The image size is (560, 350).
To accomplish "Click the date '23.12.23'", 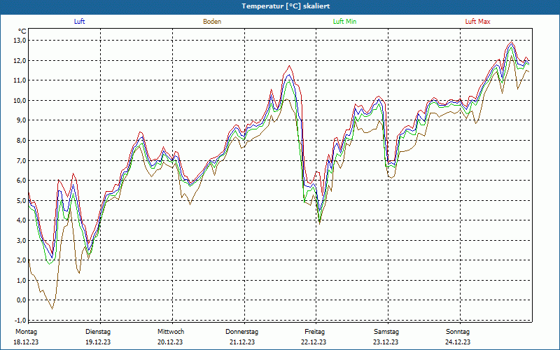I will pos(386,342).
